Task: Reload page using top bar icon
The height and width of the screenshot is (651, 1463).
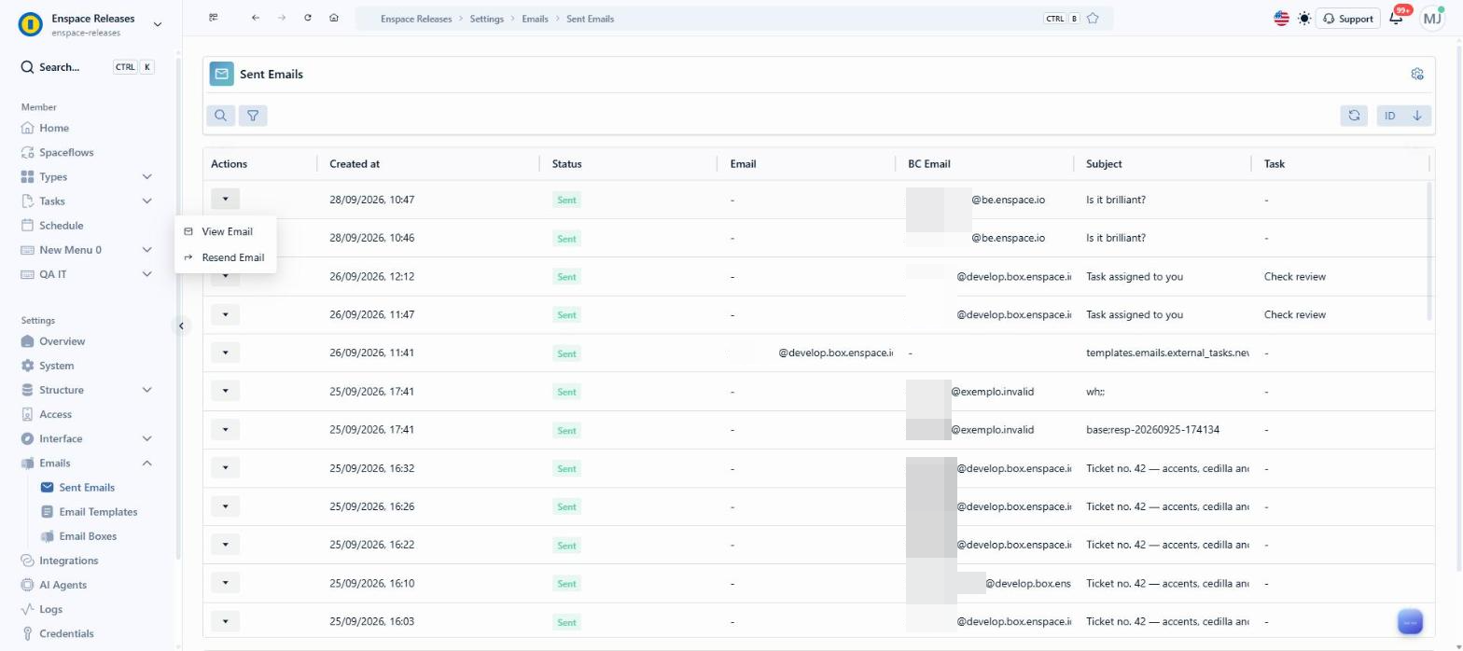Action: click(308, 18)
